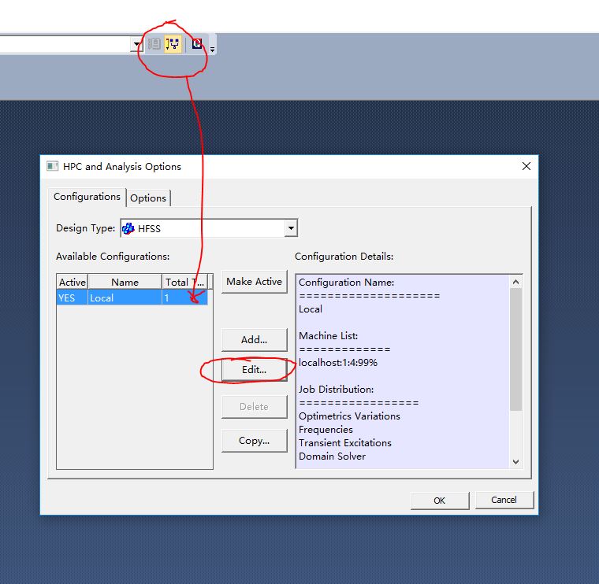Select total tasks cell showing 1
This screenshot has height=584, width=599.
(x=185, y=298)
